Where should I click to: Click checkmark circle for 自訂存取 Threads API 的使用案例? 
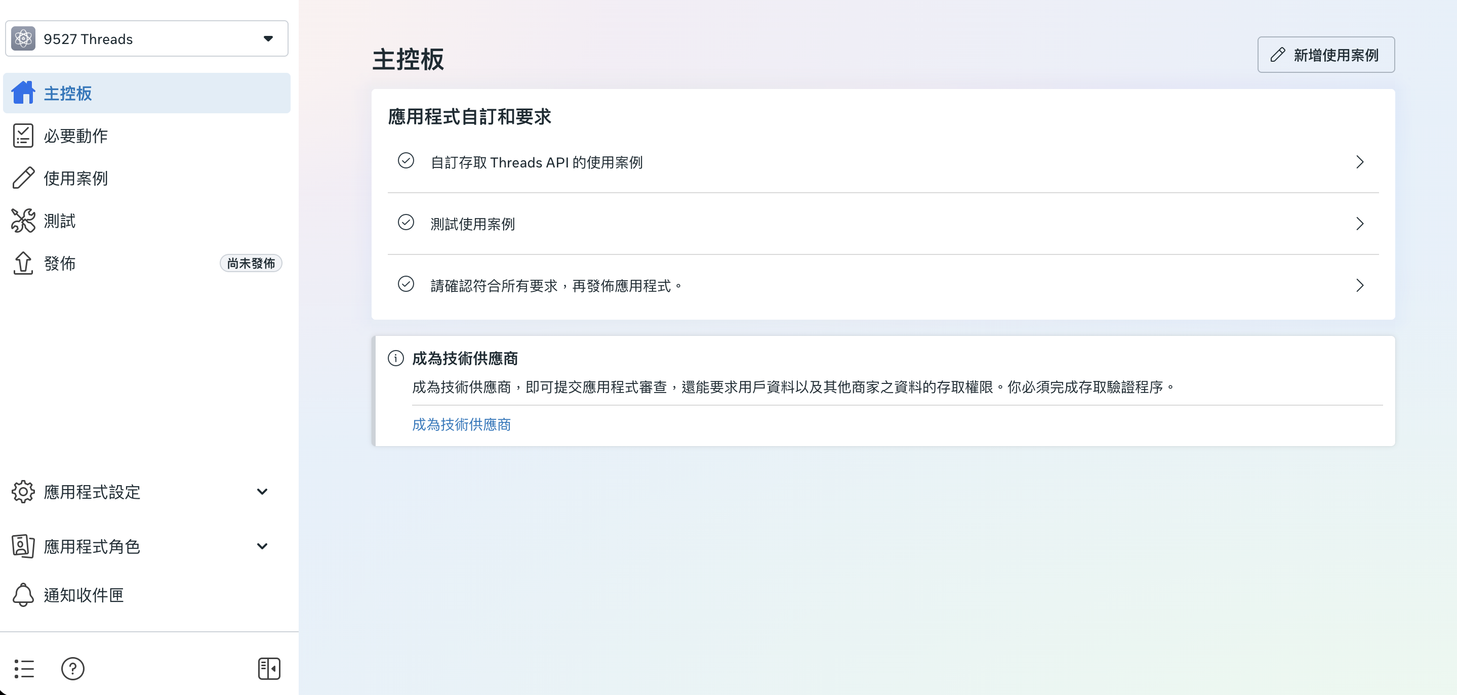[x=406, y=161]
